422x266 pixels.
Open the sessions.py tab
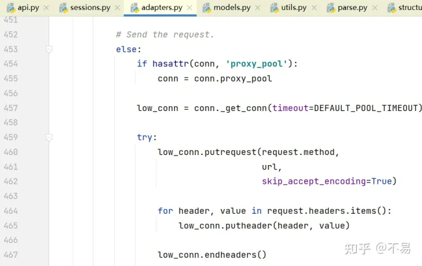[x=90, y=8]
